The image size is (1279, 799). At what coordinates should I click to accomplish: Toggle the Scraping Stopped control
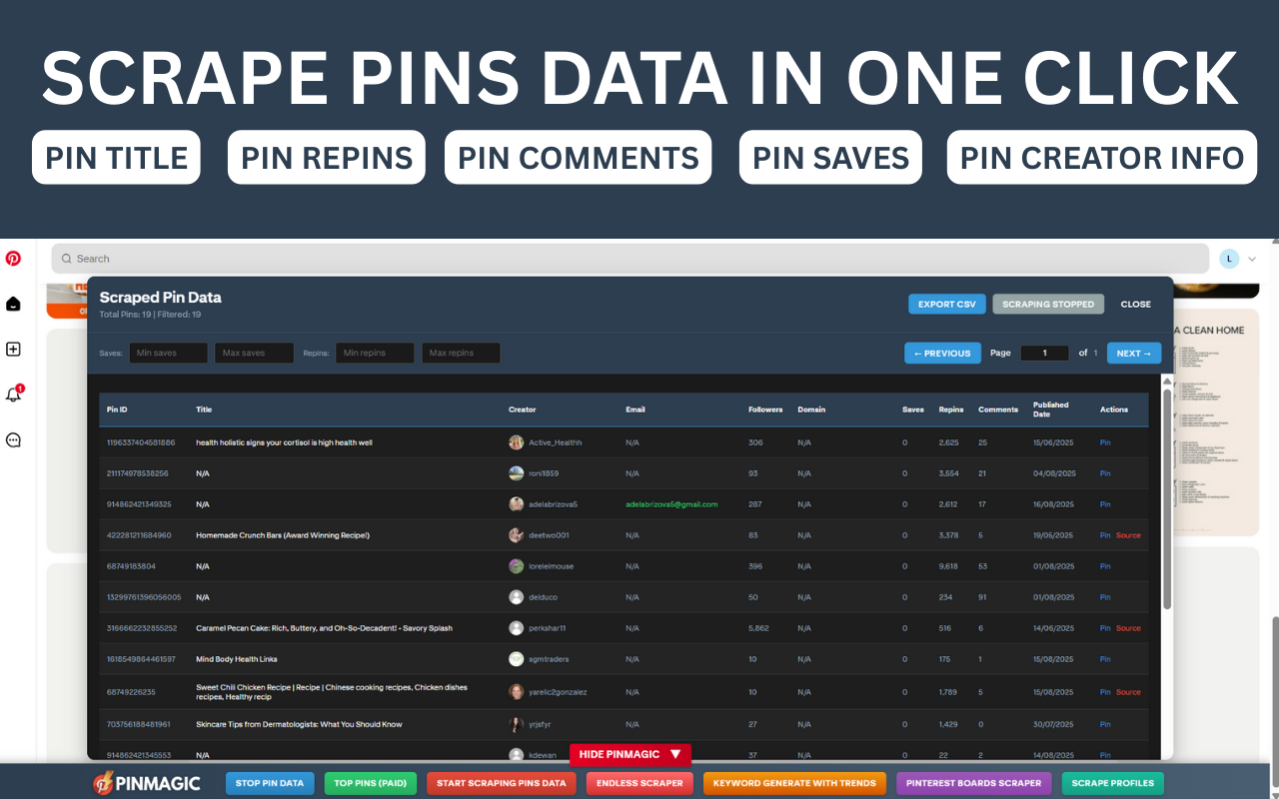coord(1048,304)
